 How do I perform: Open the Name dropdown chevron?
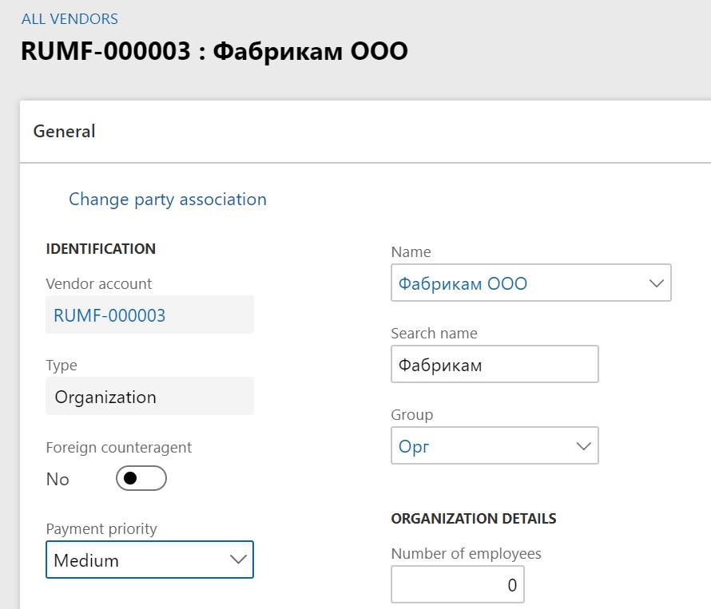point(657,283)
